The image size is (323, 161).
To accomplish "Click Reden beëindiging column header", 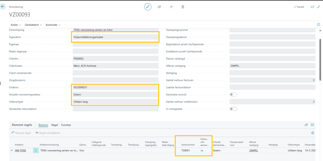I will 167,143.
